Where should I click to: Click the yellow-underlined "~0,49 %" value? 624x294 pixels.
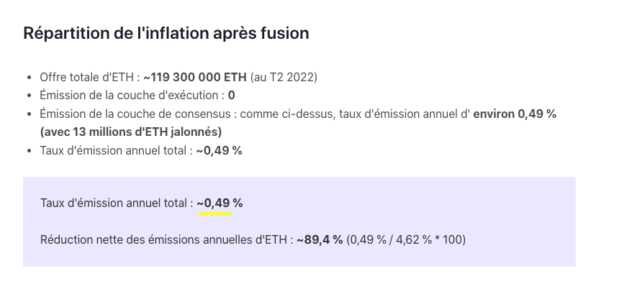click(219, 203)
